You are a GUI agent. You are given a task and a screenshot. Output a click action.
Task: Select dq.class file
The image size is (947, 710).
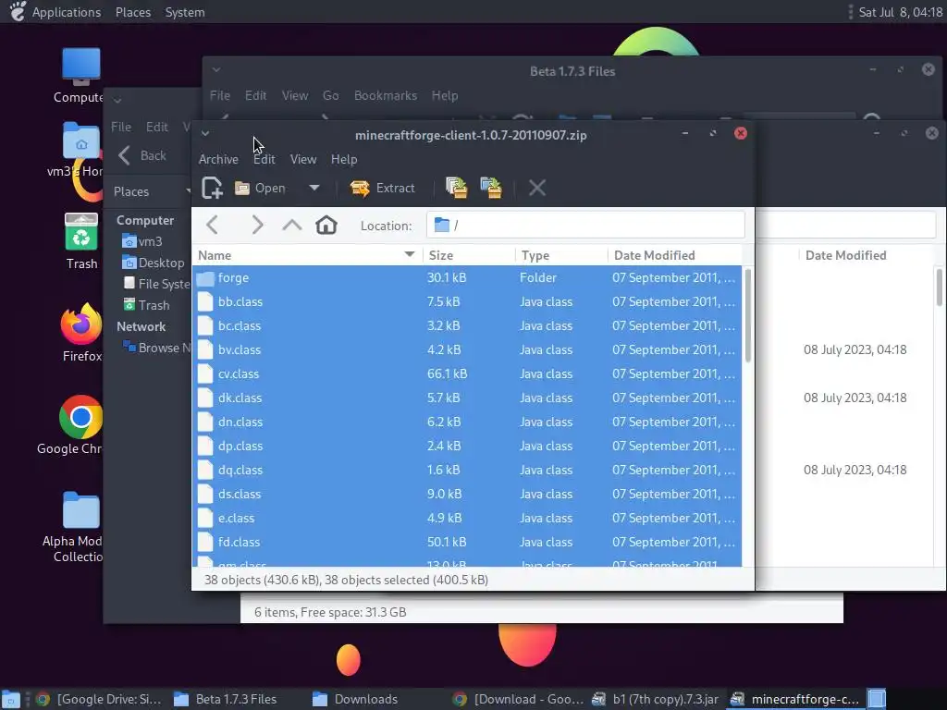pyautogui.click(x=467, y=470)
